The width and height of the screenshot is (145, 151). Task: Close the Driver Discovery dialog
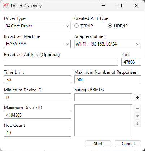pyautogui.click(x=136, y=5)
